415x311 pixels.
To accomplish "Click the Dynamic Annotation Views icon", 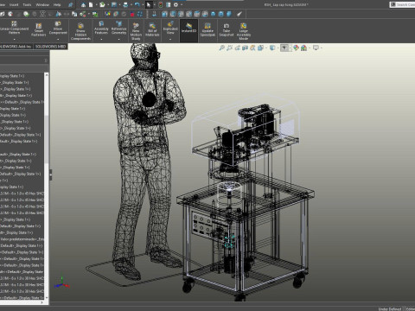I will [x=252, y=48].
